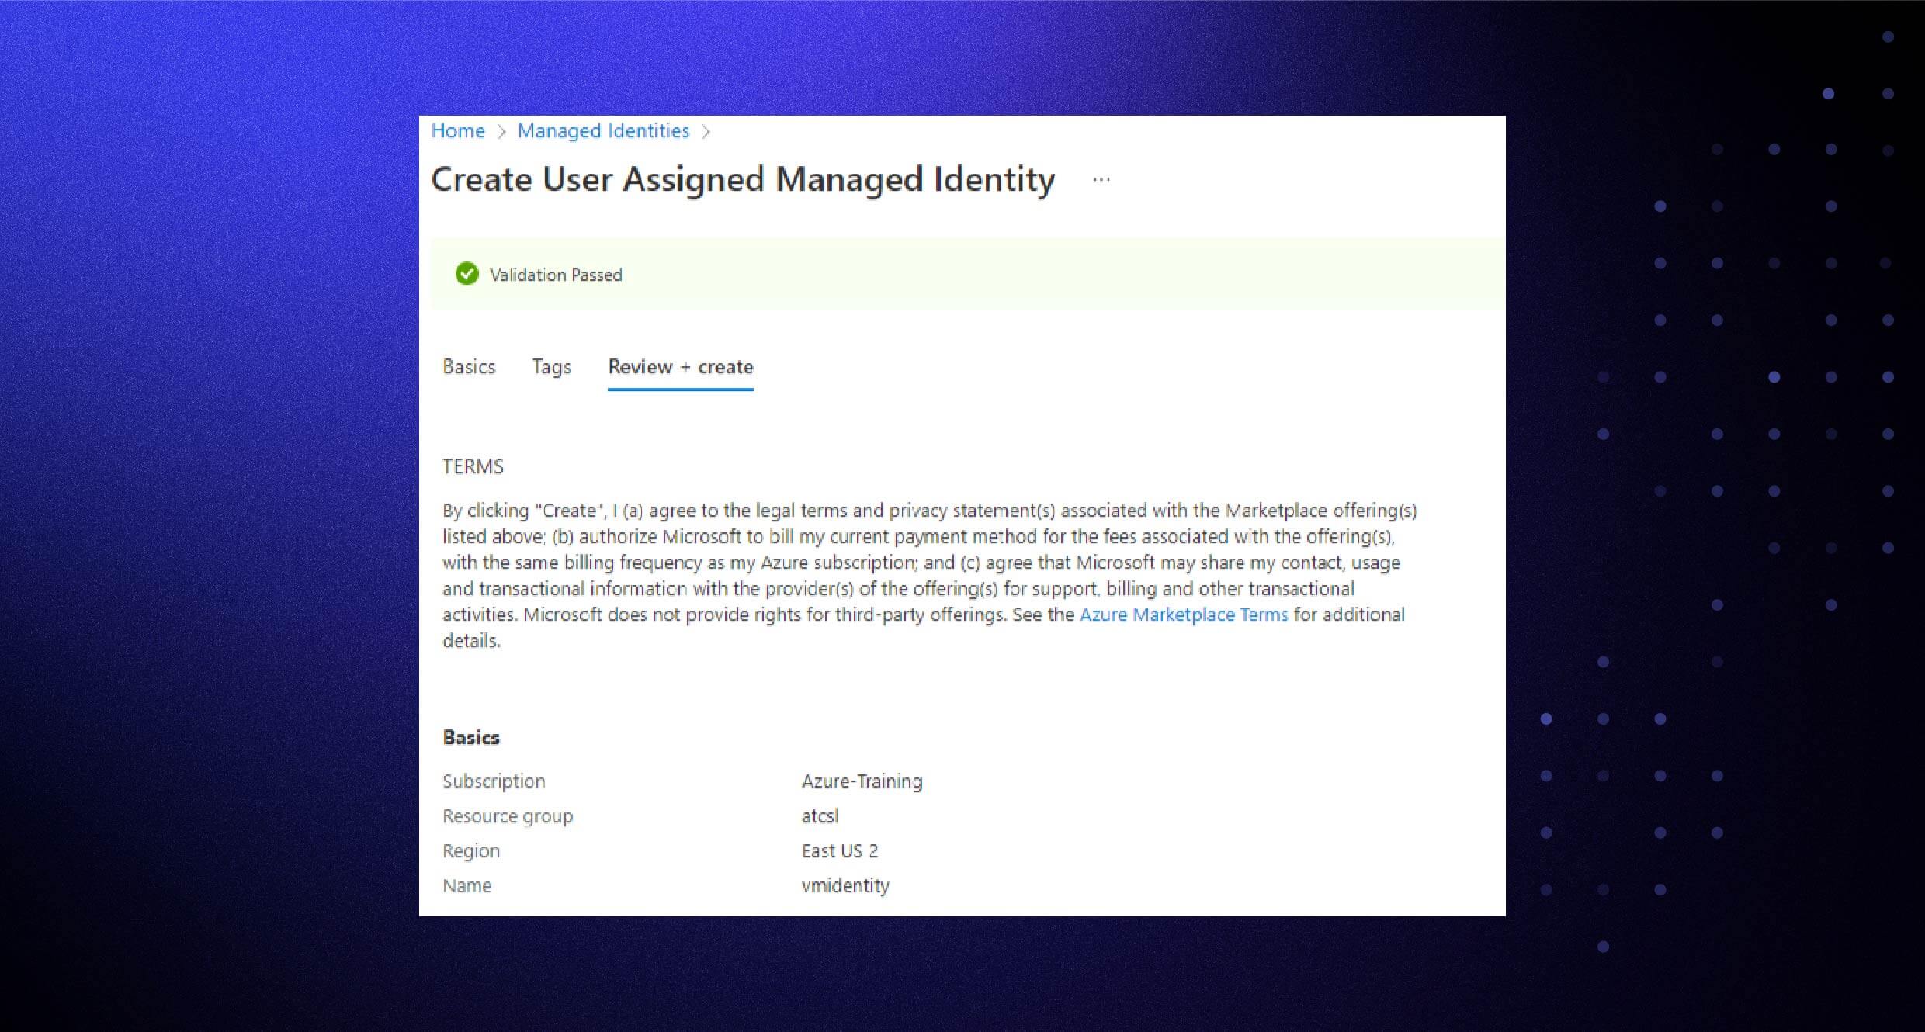Click the Resource group field label
This screenshot has width=1925, height=1032.
click(508, 816)
